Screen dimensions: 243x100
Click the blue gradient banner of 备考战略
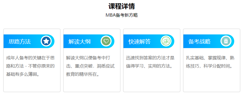(x=209, y=41)
